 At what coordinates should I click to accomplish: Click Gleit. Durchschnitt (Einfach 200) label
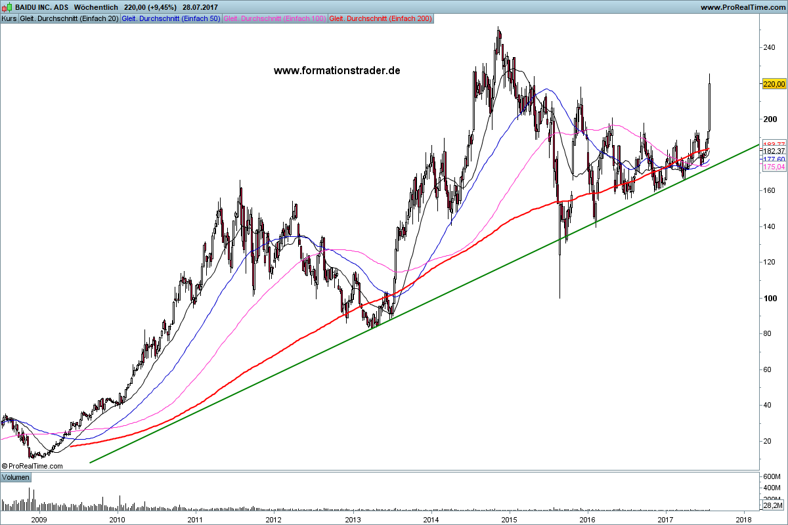pos(380,19)
